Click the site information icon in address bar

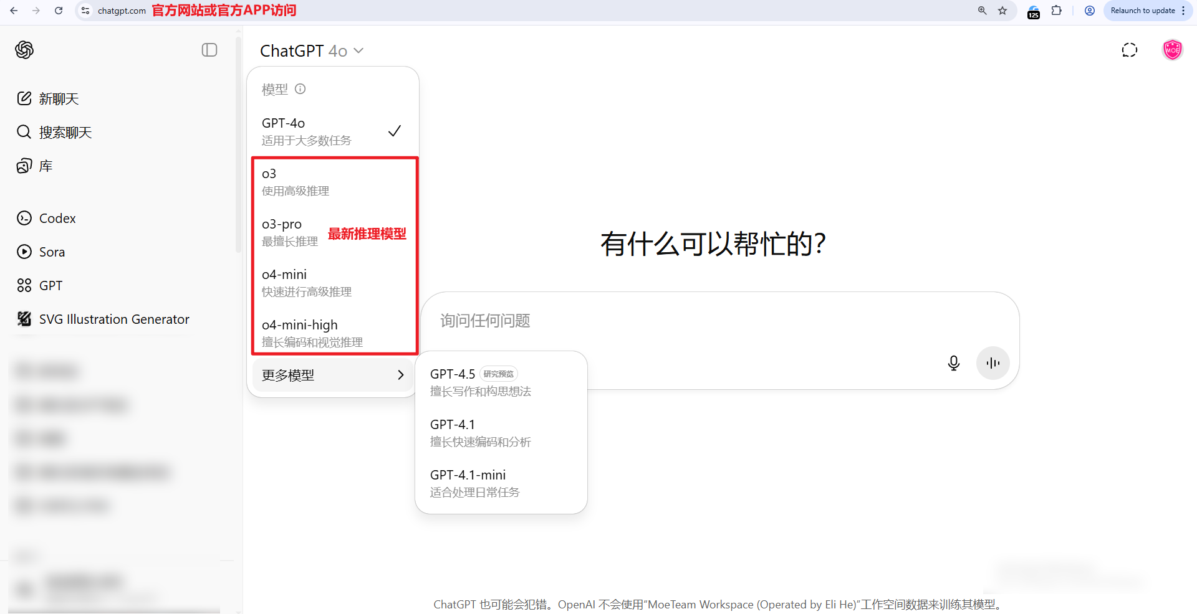click(x=86, y=11)
